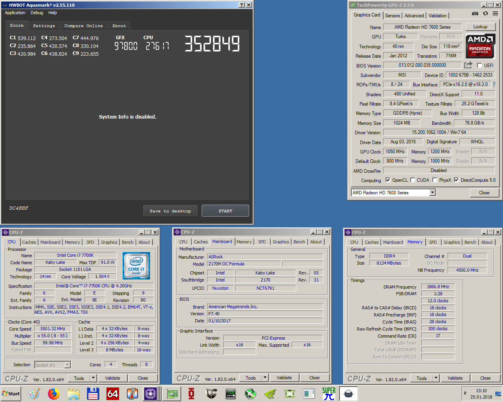Open Help menu in Aquamark
This screenshot has width=503, height=402.
click(53, 13)
